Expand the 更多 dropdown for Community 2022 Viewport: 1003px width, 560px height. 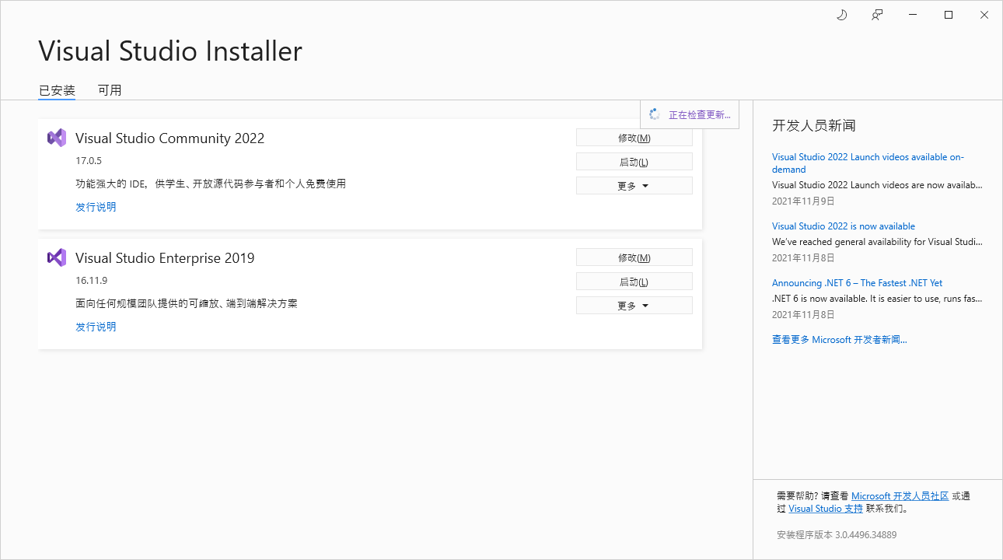coord(634,185)
